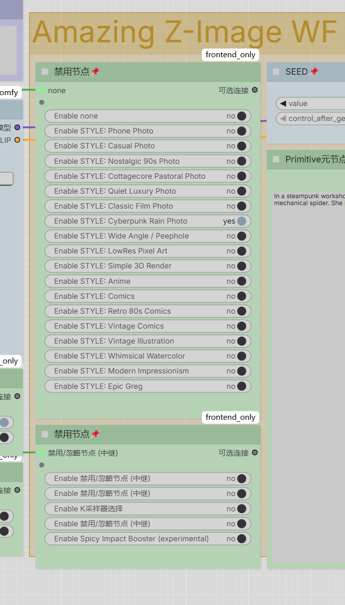Click the pin icon on SEED title
The image size is (345, 605).
click(x=314, y=72)
